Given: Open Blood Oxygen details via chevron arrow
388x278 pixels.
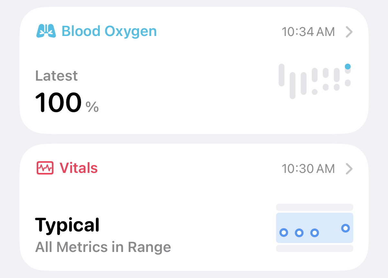Looking at the screenshot, I should pos(349,32).
